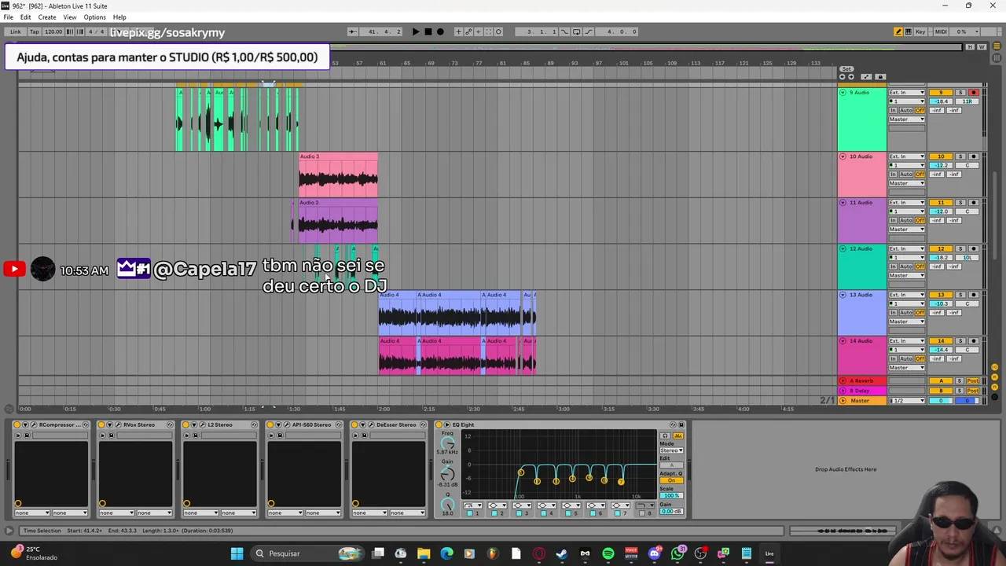Open the Create menu
The height and width of the screenshot is (566, 1006).
[47, 17]
